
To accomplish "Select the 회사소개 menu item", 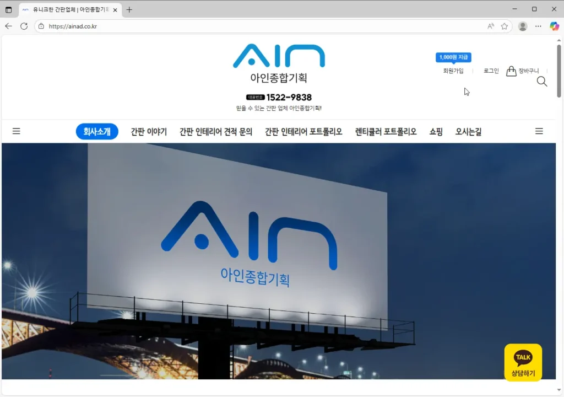I will click(x=97, y=131).
